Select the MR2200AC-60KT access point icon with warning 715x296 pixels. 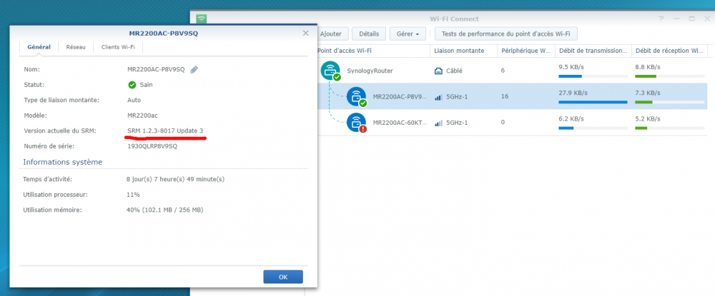pyautogui.click(x=357, y=122)
